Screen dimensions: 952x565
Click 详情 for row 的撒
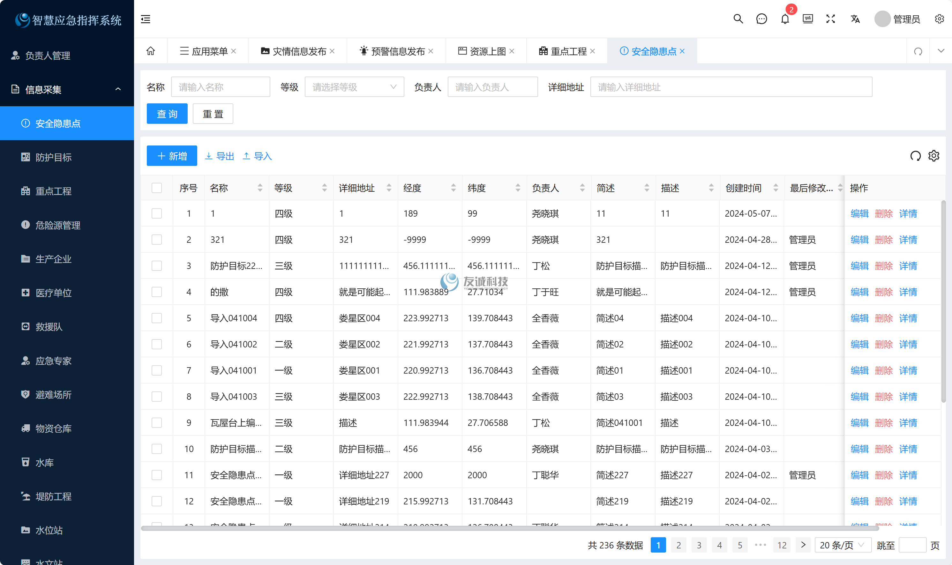pyautogui.click(x=908, y=292)
